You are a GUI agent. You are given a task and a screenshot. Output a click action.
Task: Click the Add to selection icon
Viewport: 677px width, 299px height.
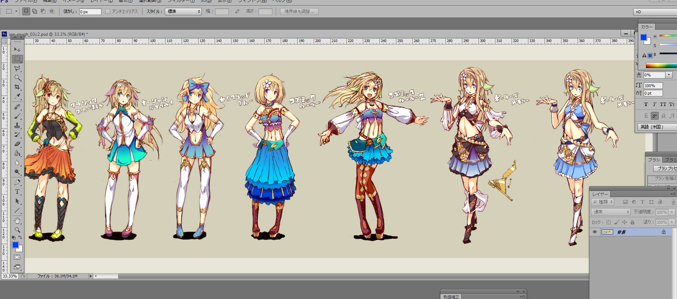coord(35,11)
